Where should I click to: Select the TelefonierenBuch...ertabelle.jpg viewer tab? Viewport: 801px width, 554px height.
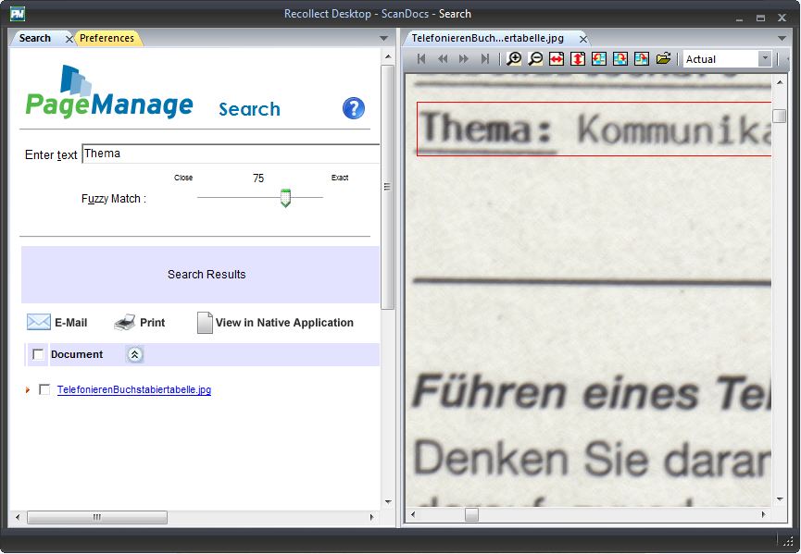486,39
